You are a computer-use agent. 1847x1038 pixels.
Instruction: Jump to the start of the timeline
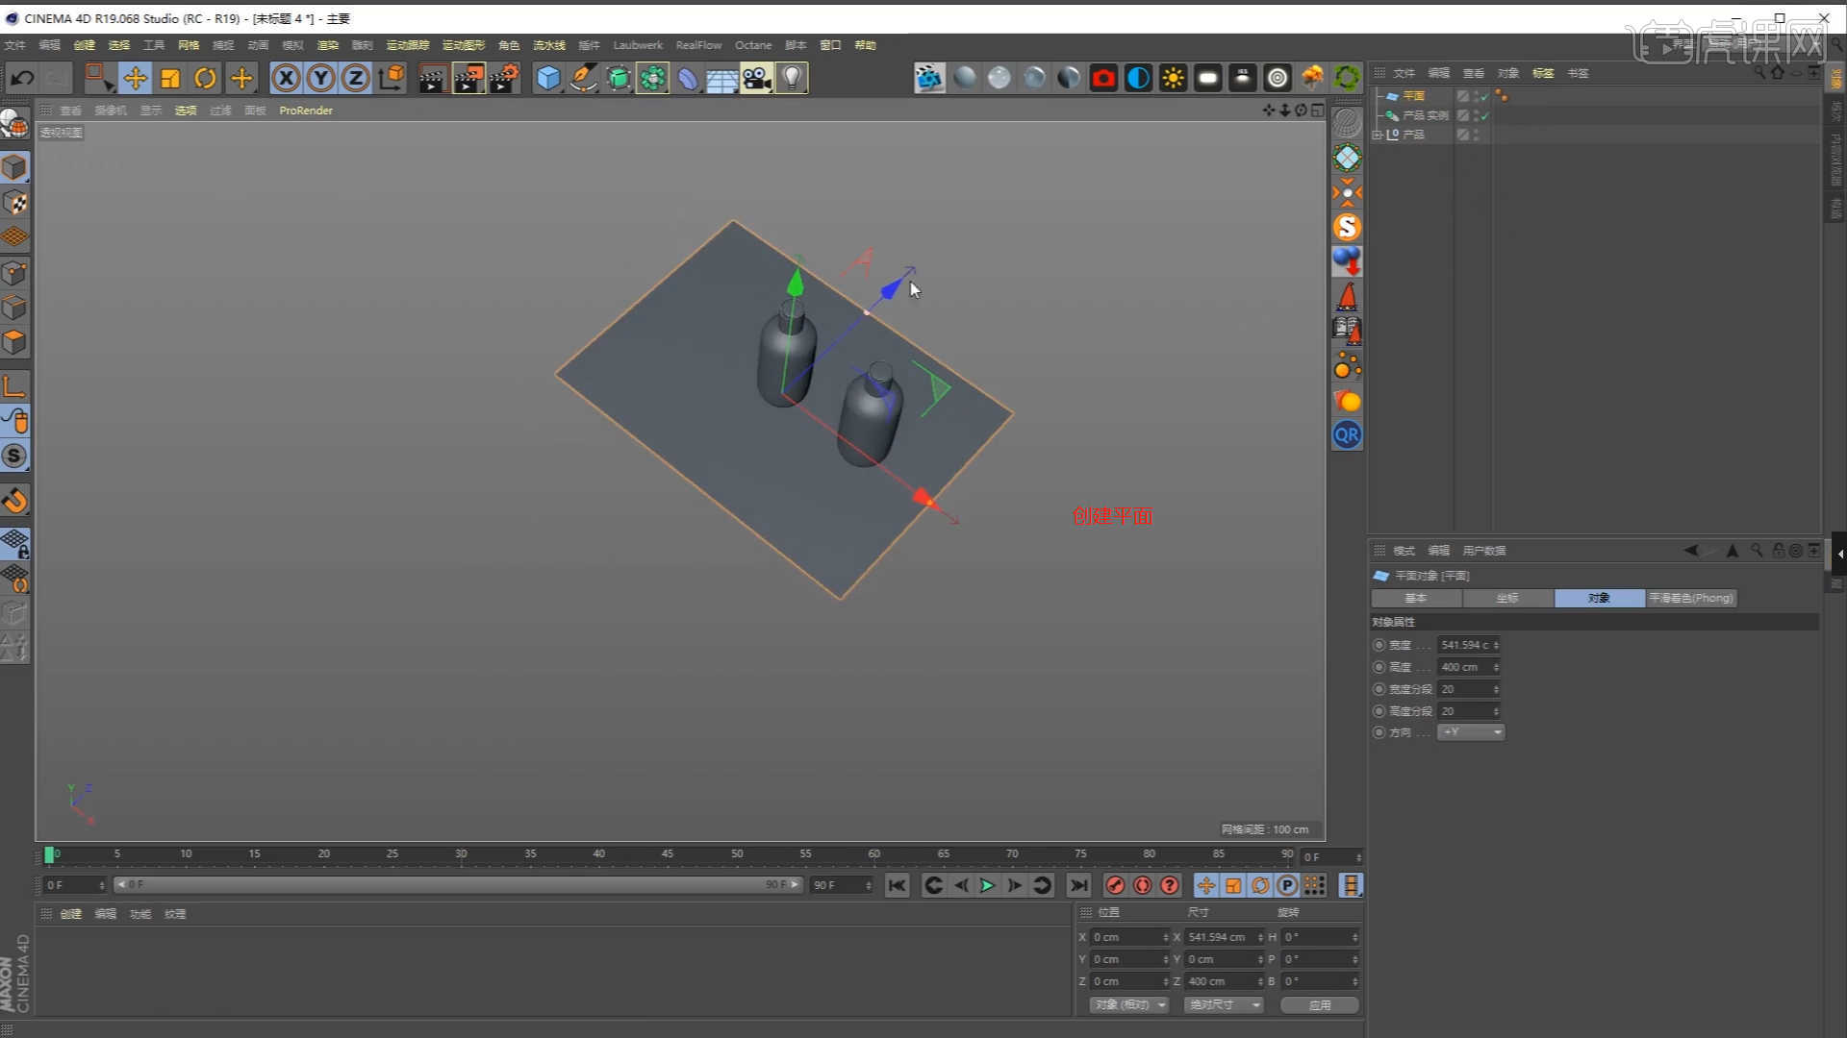coord(897,885)
